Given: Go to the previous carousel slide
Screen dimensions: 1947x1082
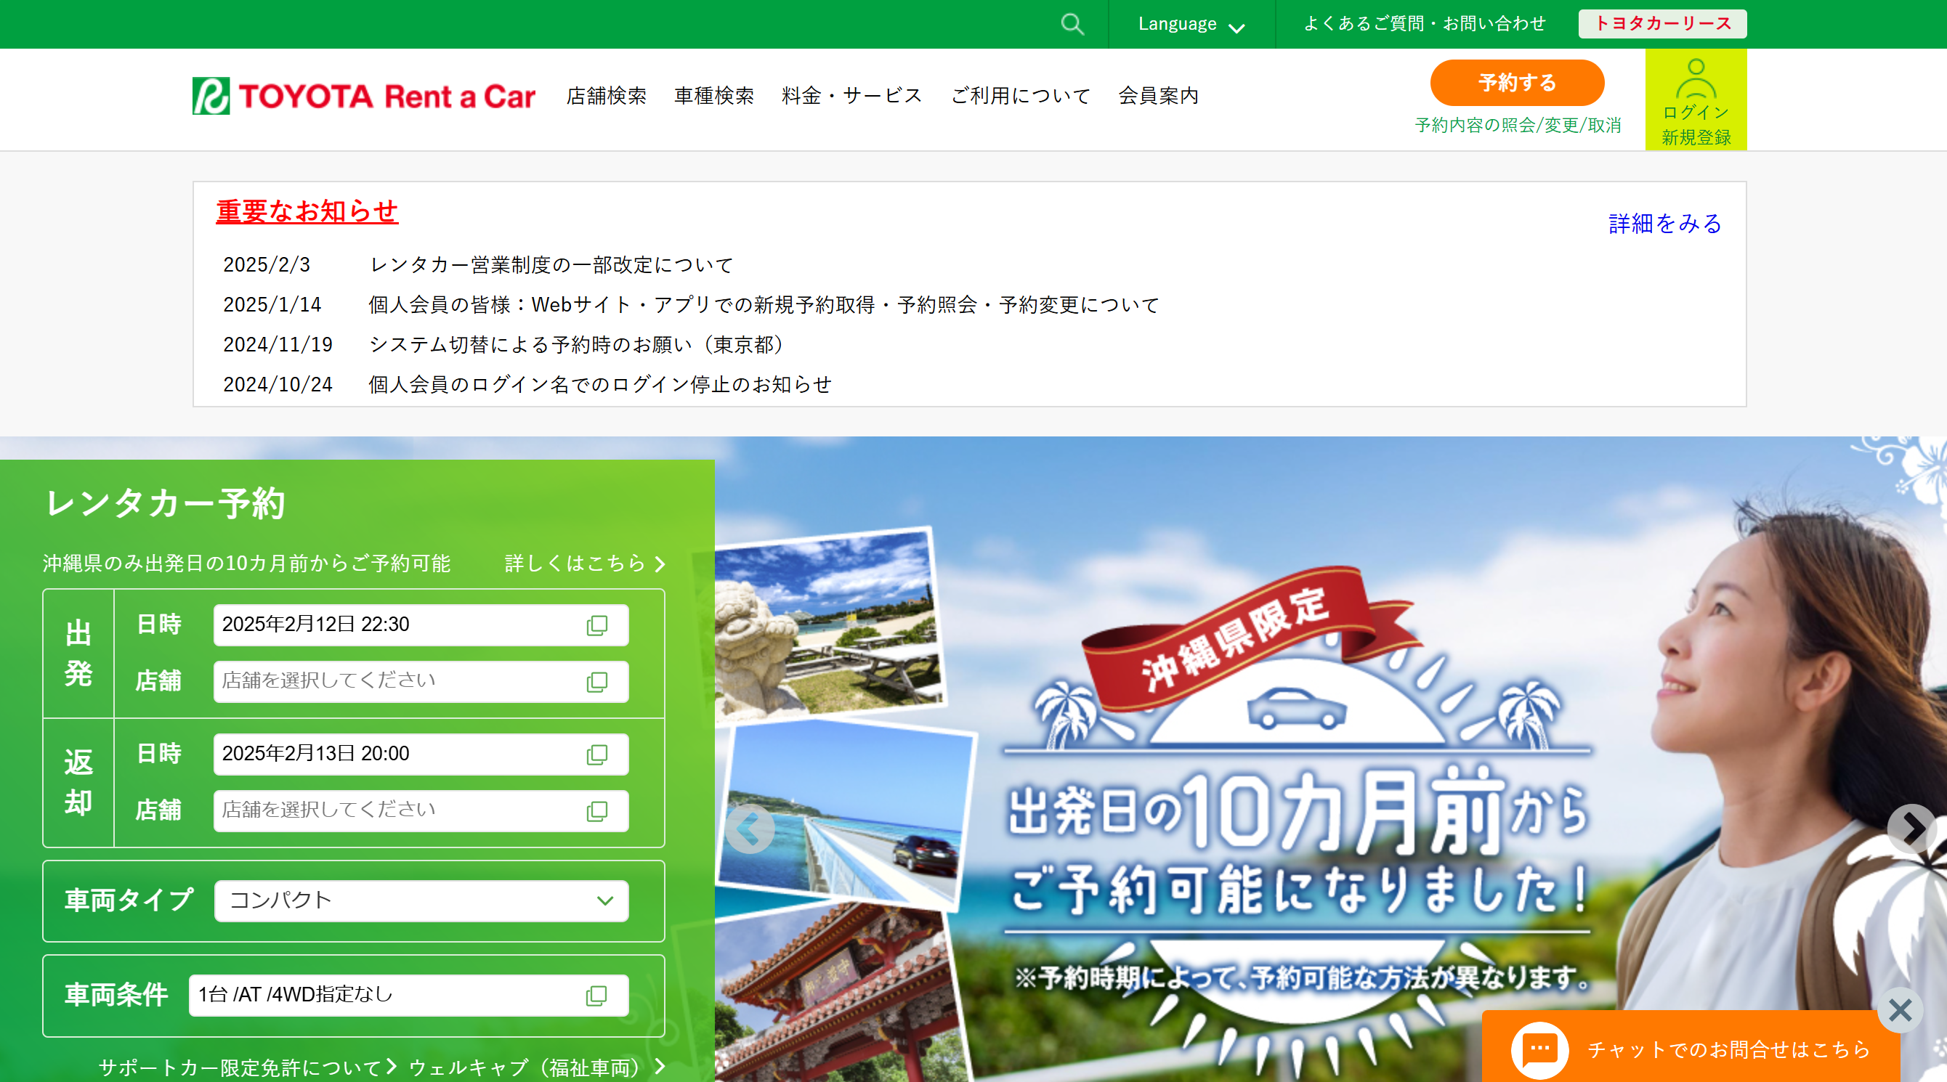Looking at the screenshot, I should (749, 829).
